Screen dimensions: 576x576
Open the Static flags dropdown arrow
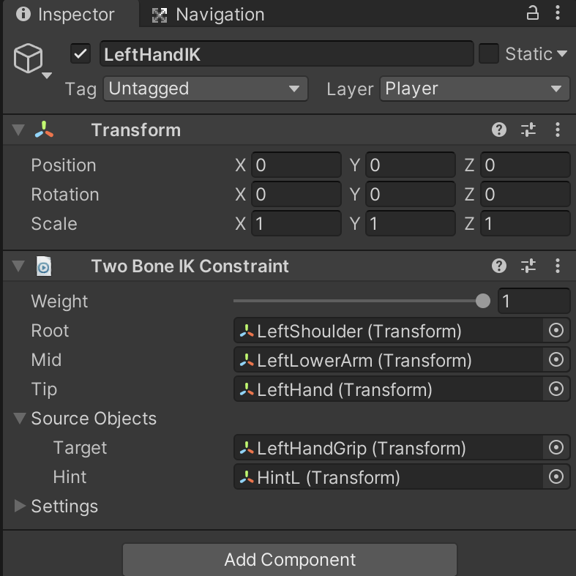(x=562, y=54)
